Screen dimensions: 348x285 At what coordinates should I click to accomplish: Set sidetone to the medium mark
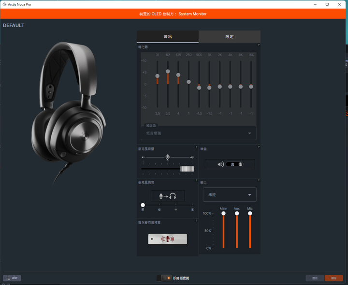click(x=176, y=205)
